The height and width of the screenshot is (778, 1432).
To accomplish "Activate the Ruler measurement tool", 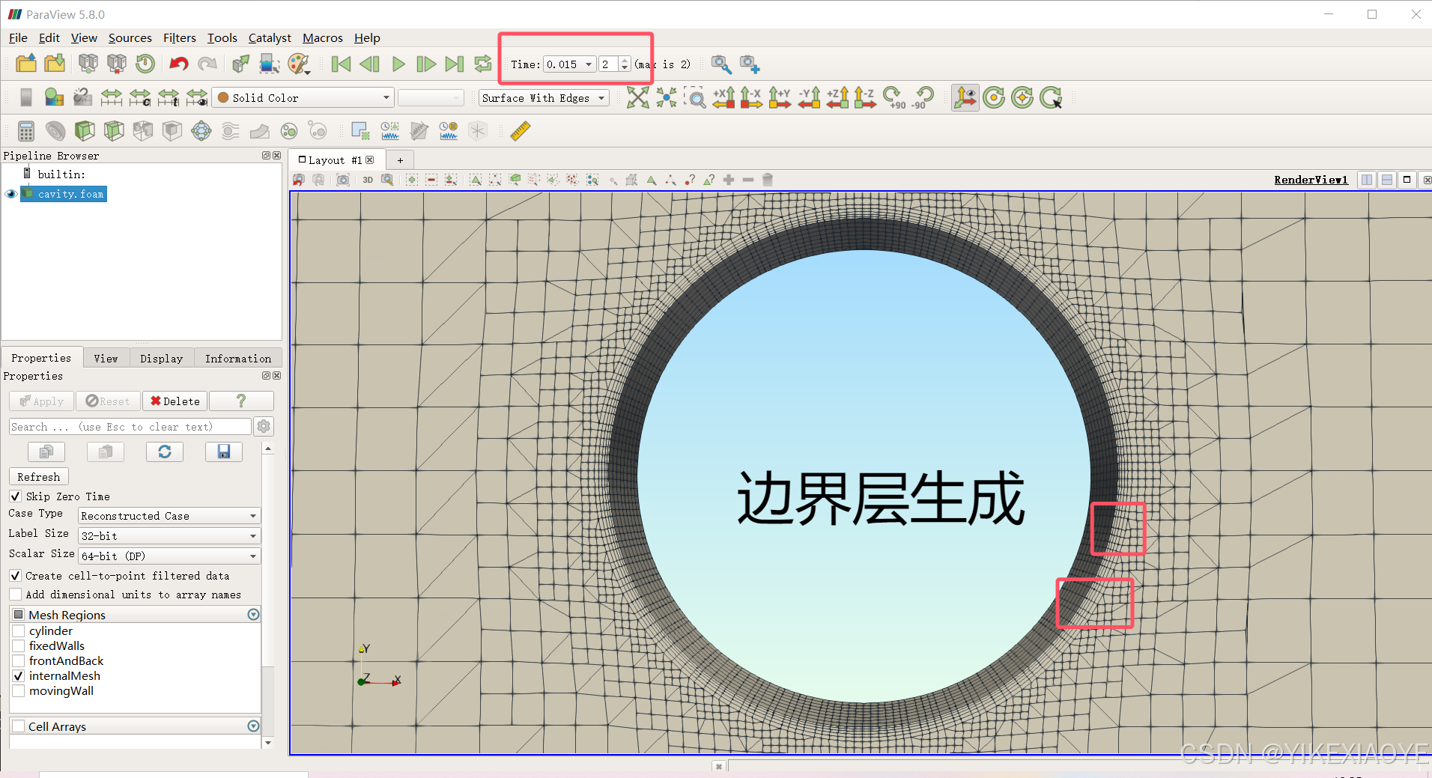I will pyautogui.click(x=519, y=130).
